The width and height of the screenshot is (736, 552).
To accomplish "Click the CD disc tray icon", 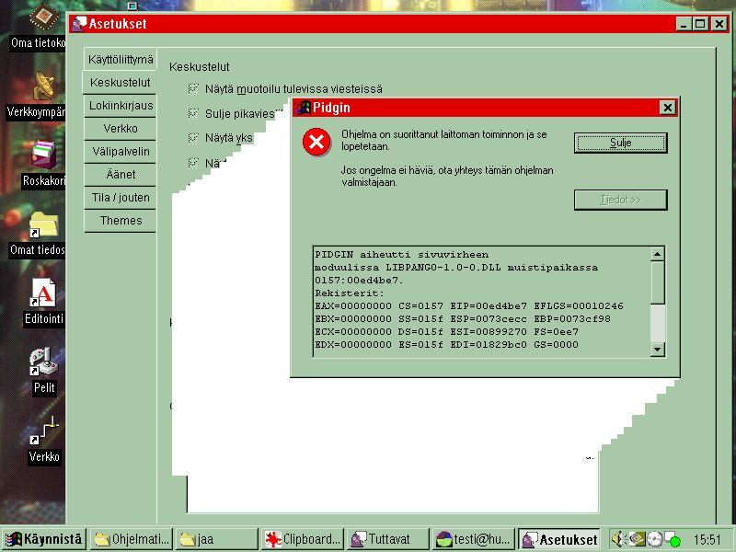I will 654,539.
